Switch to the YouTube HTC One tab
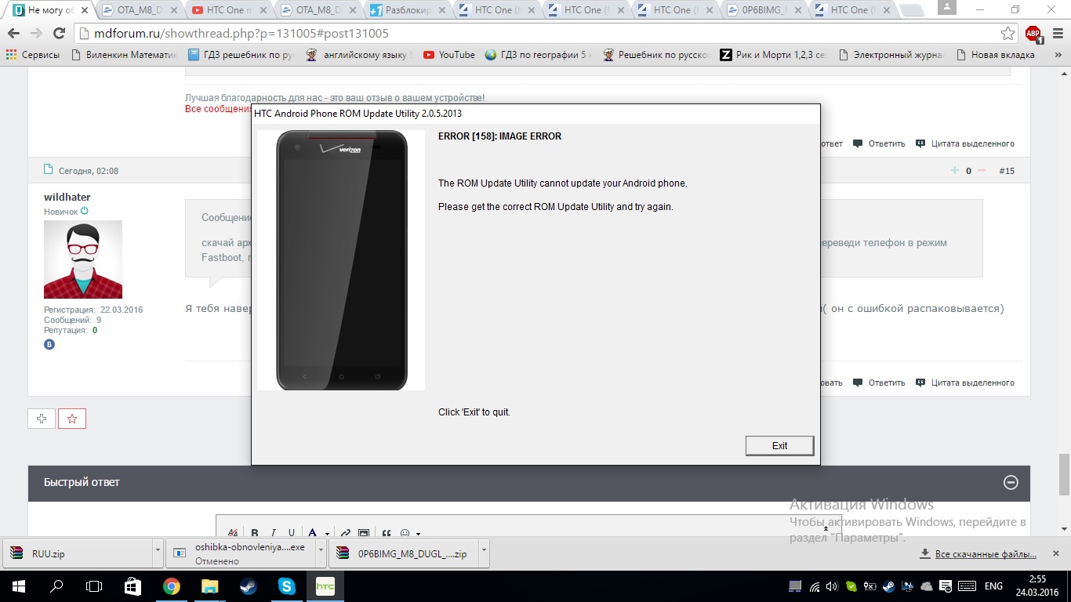1071x602 pixels. tap(229, 10)
